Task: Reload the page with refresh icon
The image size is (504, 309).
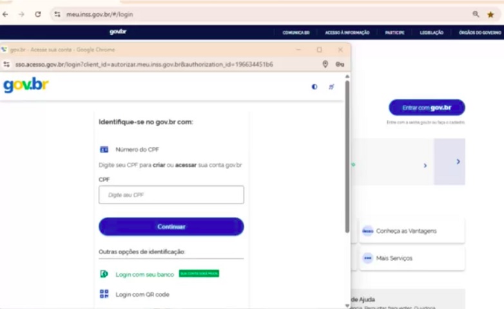Action: [x=38, y=14]
